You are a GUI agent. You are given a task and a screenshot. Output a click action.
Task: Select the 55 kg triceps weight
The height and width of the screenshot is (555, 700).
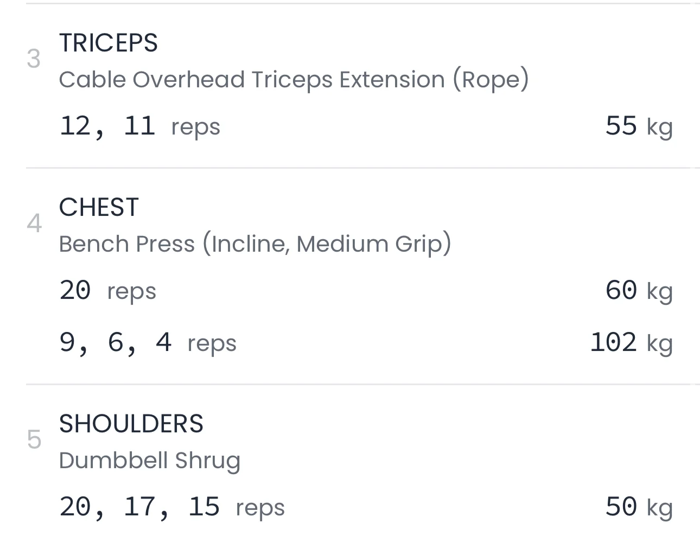point(638,126)
